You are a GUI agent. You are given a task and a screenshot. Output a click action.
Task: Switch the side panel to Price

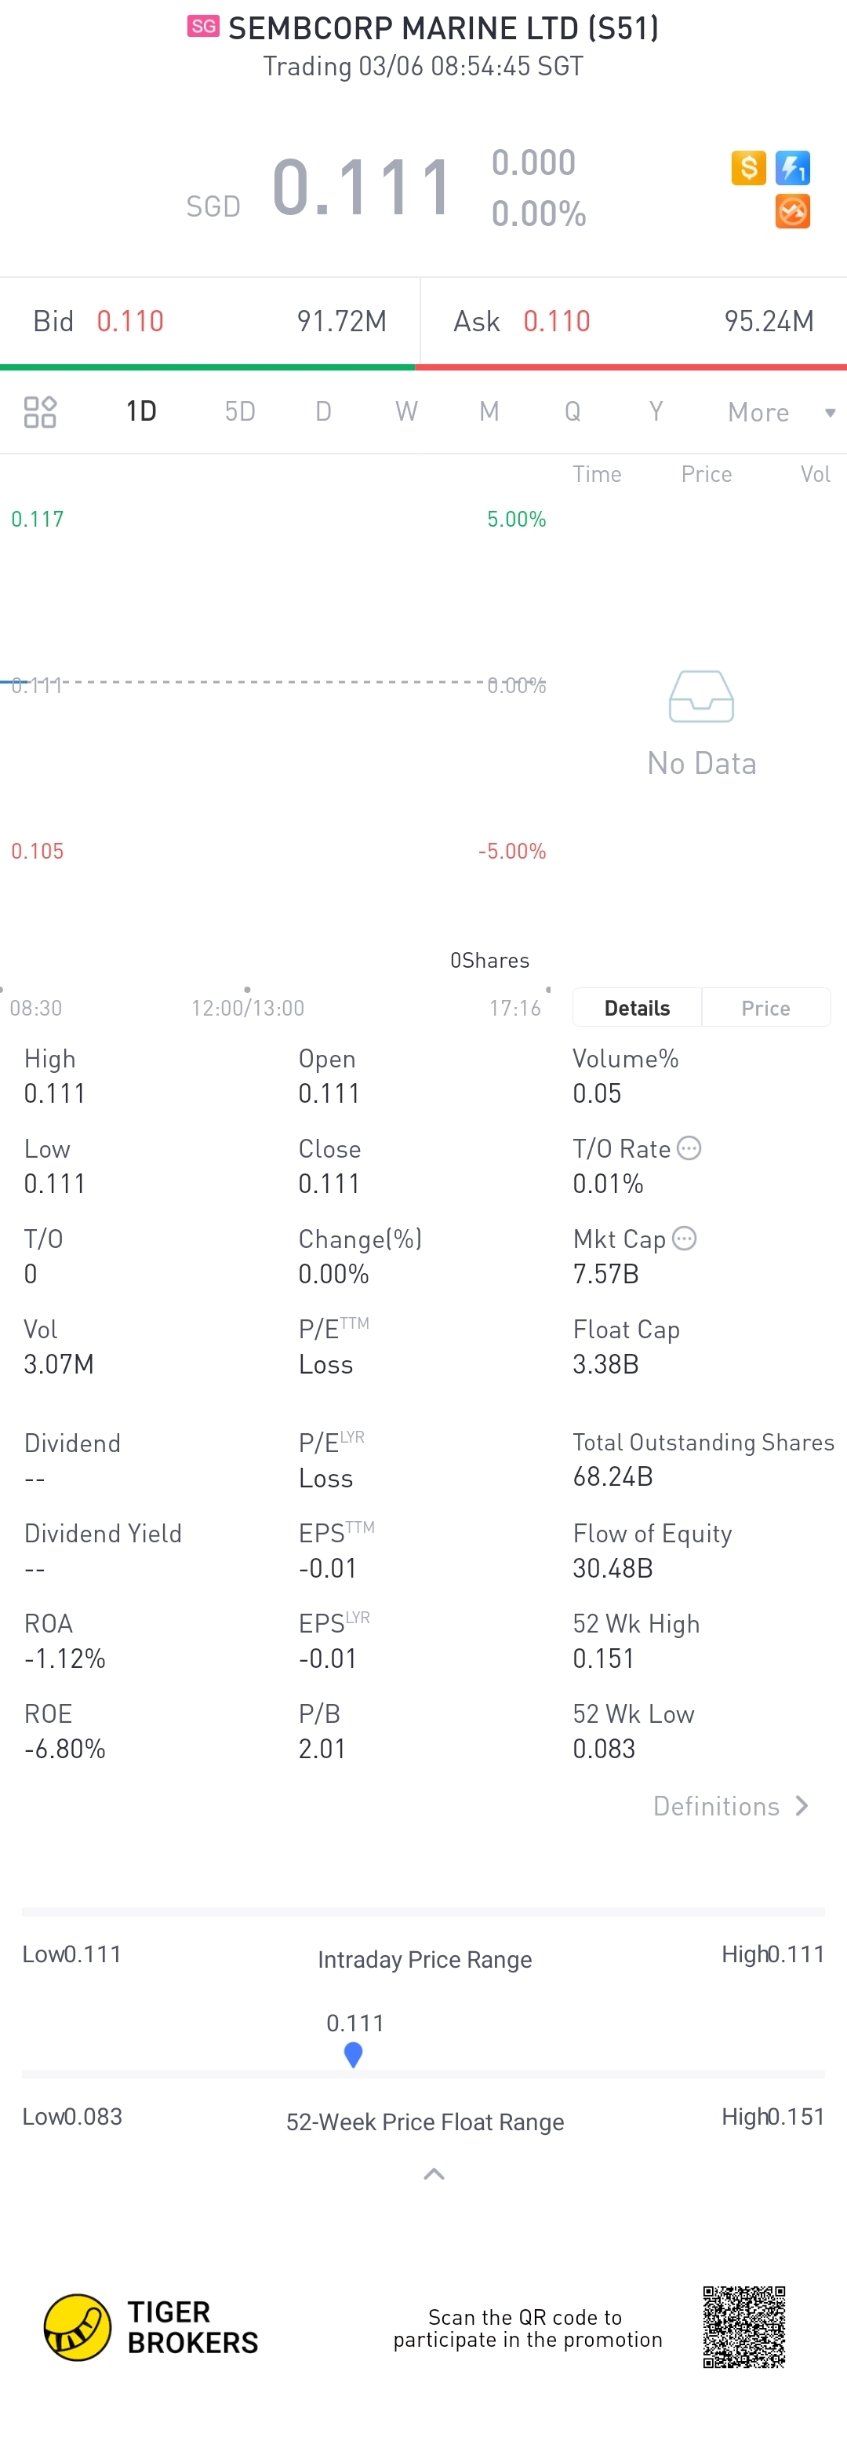(765, 1007)
